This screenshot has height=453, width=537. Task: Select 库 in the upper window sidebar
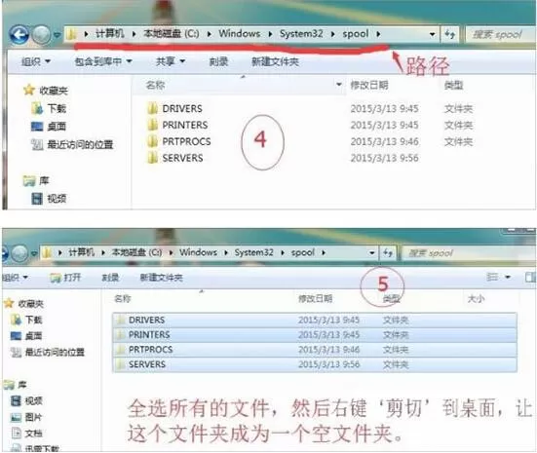click(44, 180)
